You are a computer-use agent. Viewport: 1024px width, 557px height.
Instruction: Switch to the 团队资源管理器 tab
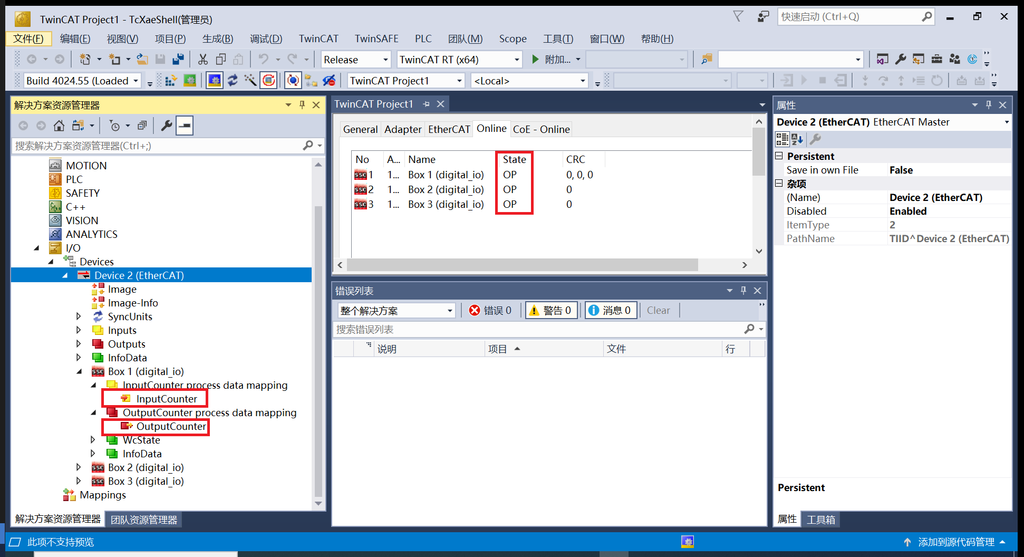point(143,520)
